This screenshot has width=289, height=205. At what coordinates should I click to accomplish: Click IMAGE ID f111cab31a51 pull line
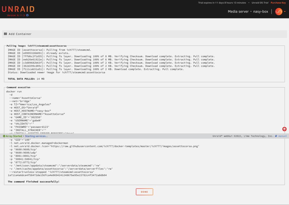click(96, 69)
